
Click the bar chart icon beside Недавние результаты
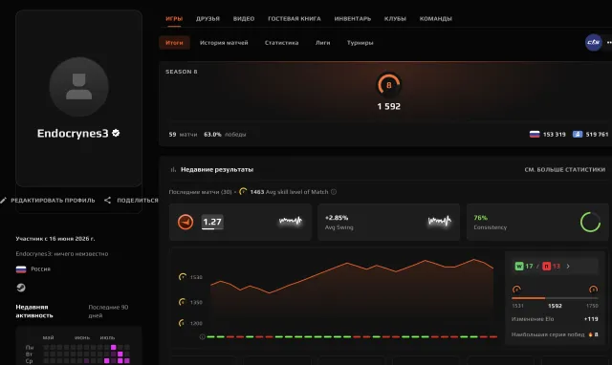coord(173,170)
